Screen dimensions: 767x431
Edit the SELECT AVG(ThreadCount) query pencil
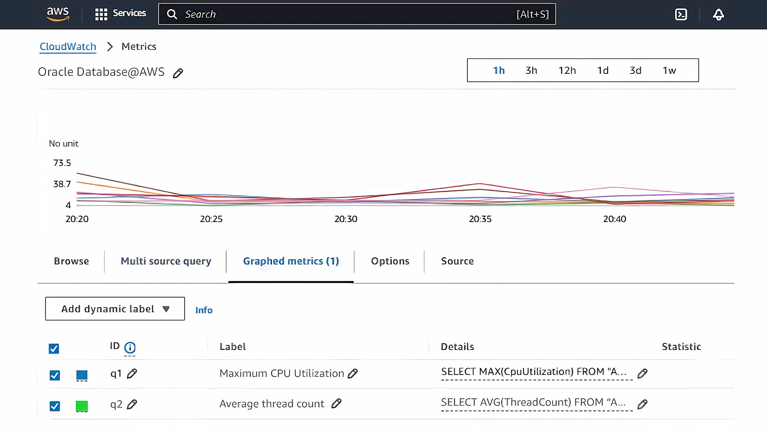(643, 404)
